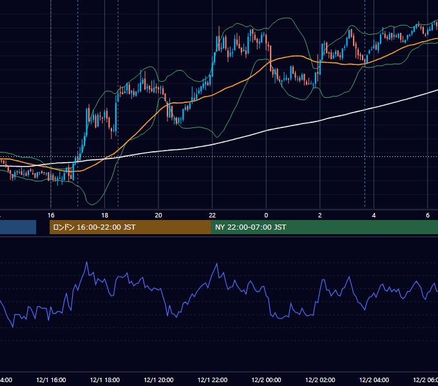The width and height of the screenshot is (438, 386).
Task: Click the 12/1 16:00 date label
Action: coord(51,380)
